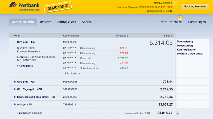Grab the drag handle of Giro Tagesgeld row
Screen dimensions: 213x119
tap(11, 89)
